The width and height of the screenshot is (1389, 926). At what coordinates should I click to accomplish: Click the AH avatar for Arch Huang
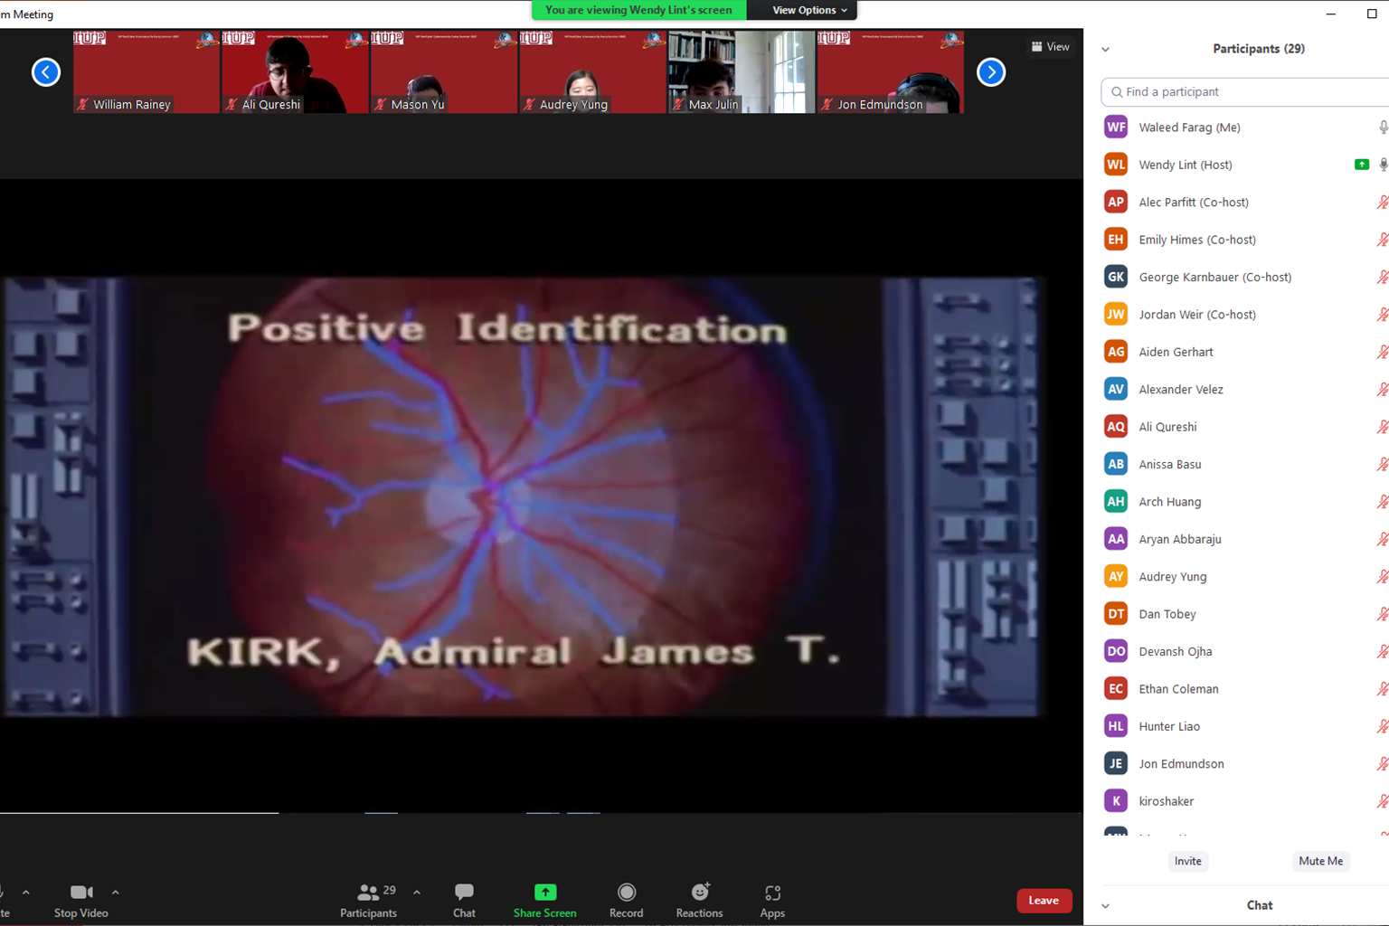1116,501
